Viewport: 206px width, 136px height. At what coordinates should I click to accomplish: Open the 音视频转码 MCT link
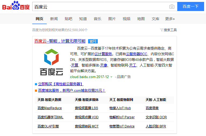[x=87, y=126]
